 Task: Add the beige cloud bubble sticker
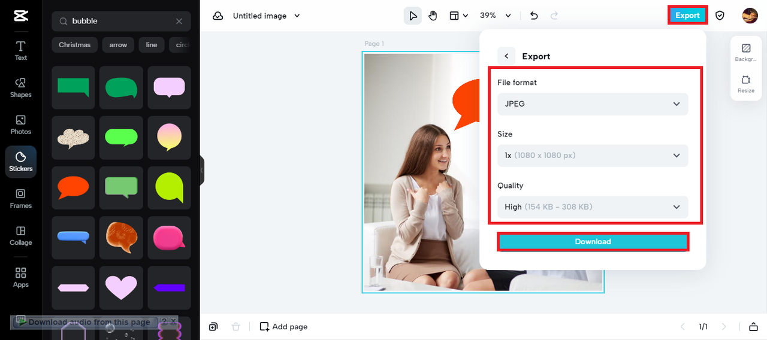pyautogui.click(x=73, y=138)
